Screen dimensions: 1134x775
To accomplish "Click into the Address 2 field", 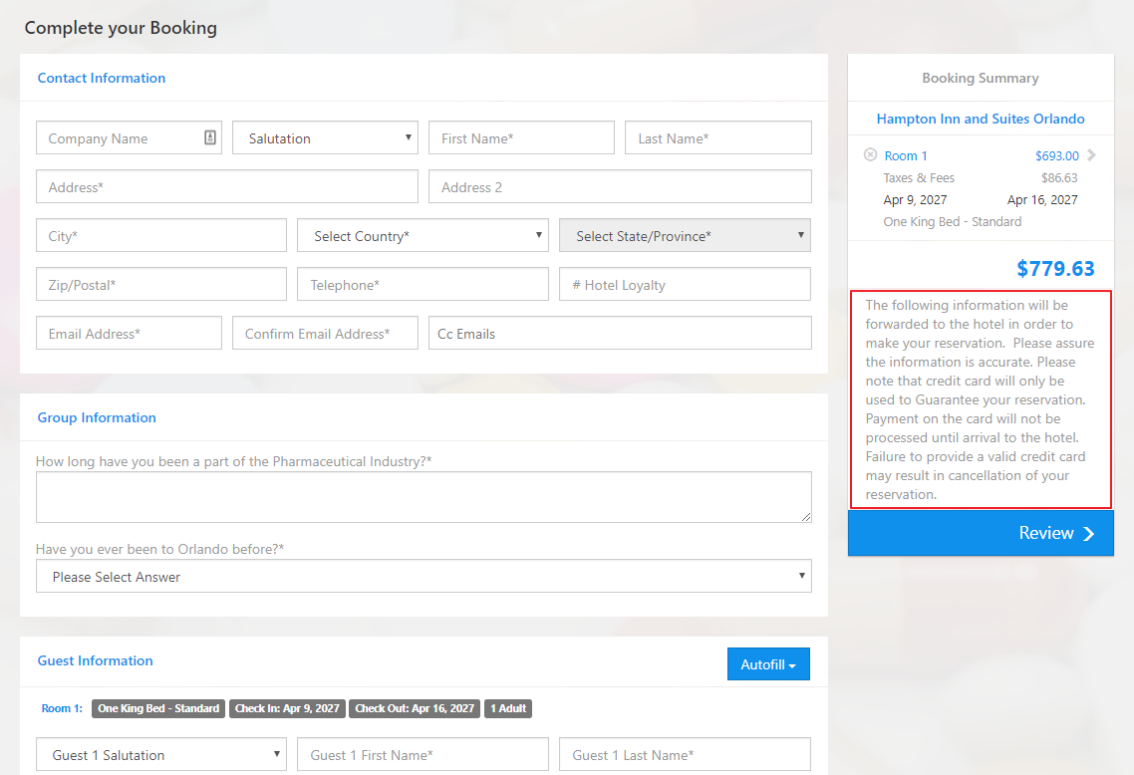I will click(620, 186).
